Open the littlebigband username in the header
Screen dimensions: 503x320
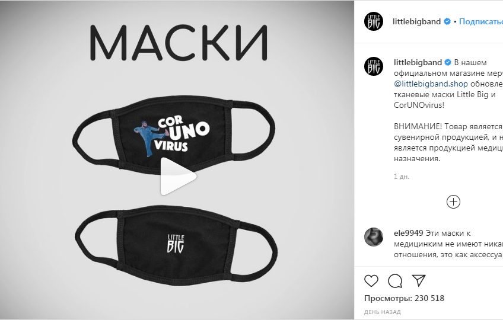[x=417, y=21]
